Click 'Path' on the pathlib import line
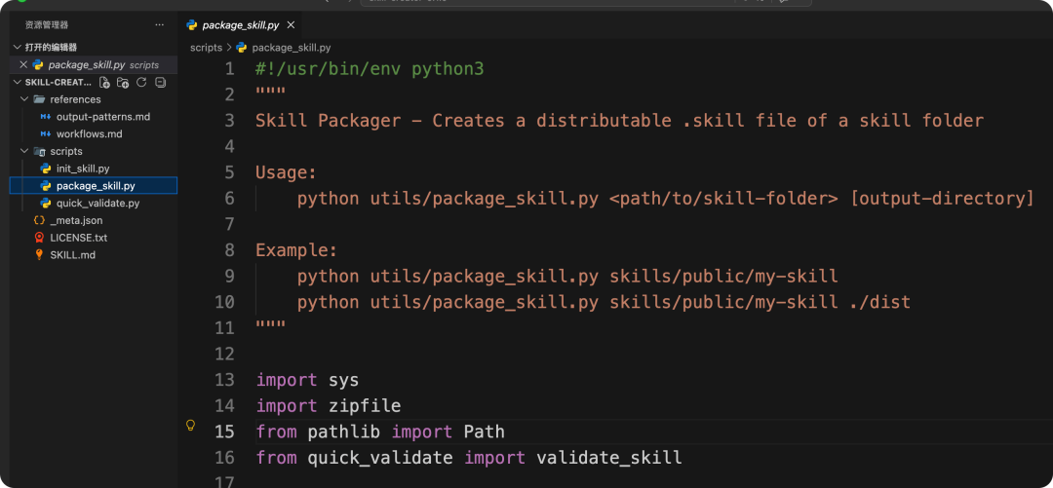This screenshot has width=1053, height=488. tap(485, 432)
